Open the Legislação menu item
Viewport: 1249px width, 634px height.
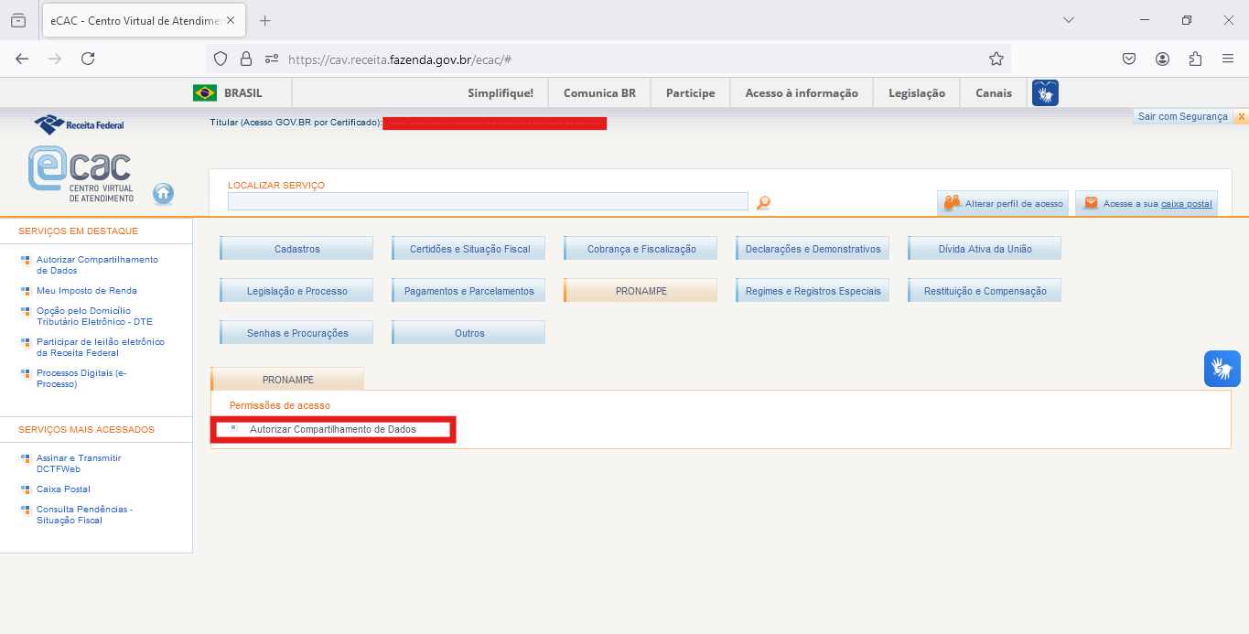pos(917,93)
